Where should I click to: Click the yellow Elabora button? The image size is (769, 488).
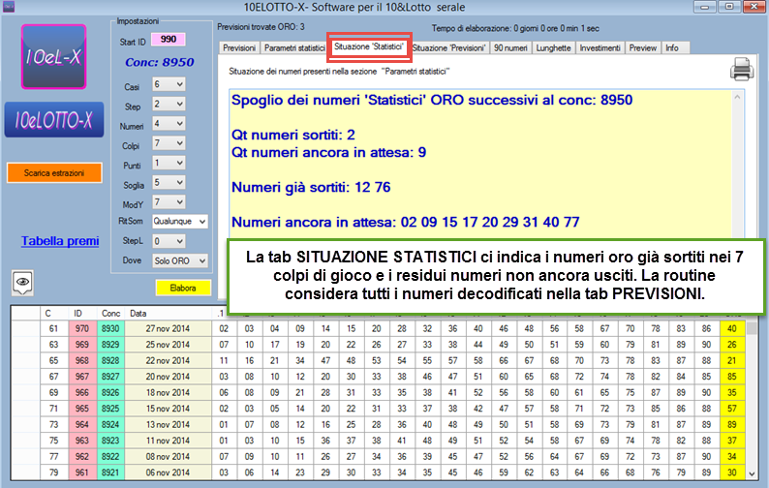tap(183, 288)
